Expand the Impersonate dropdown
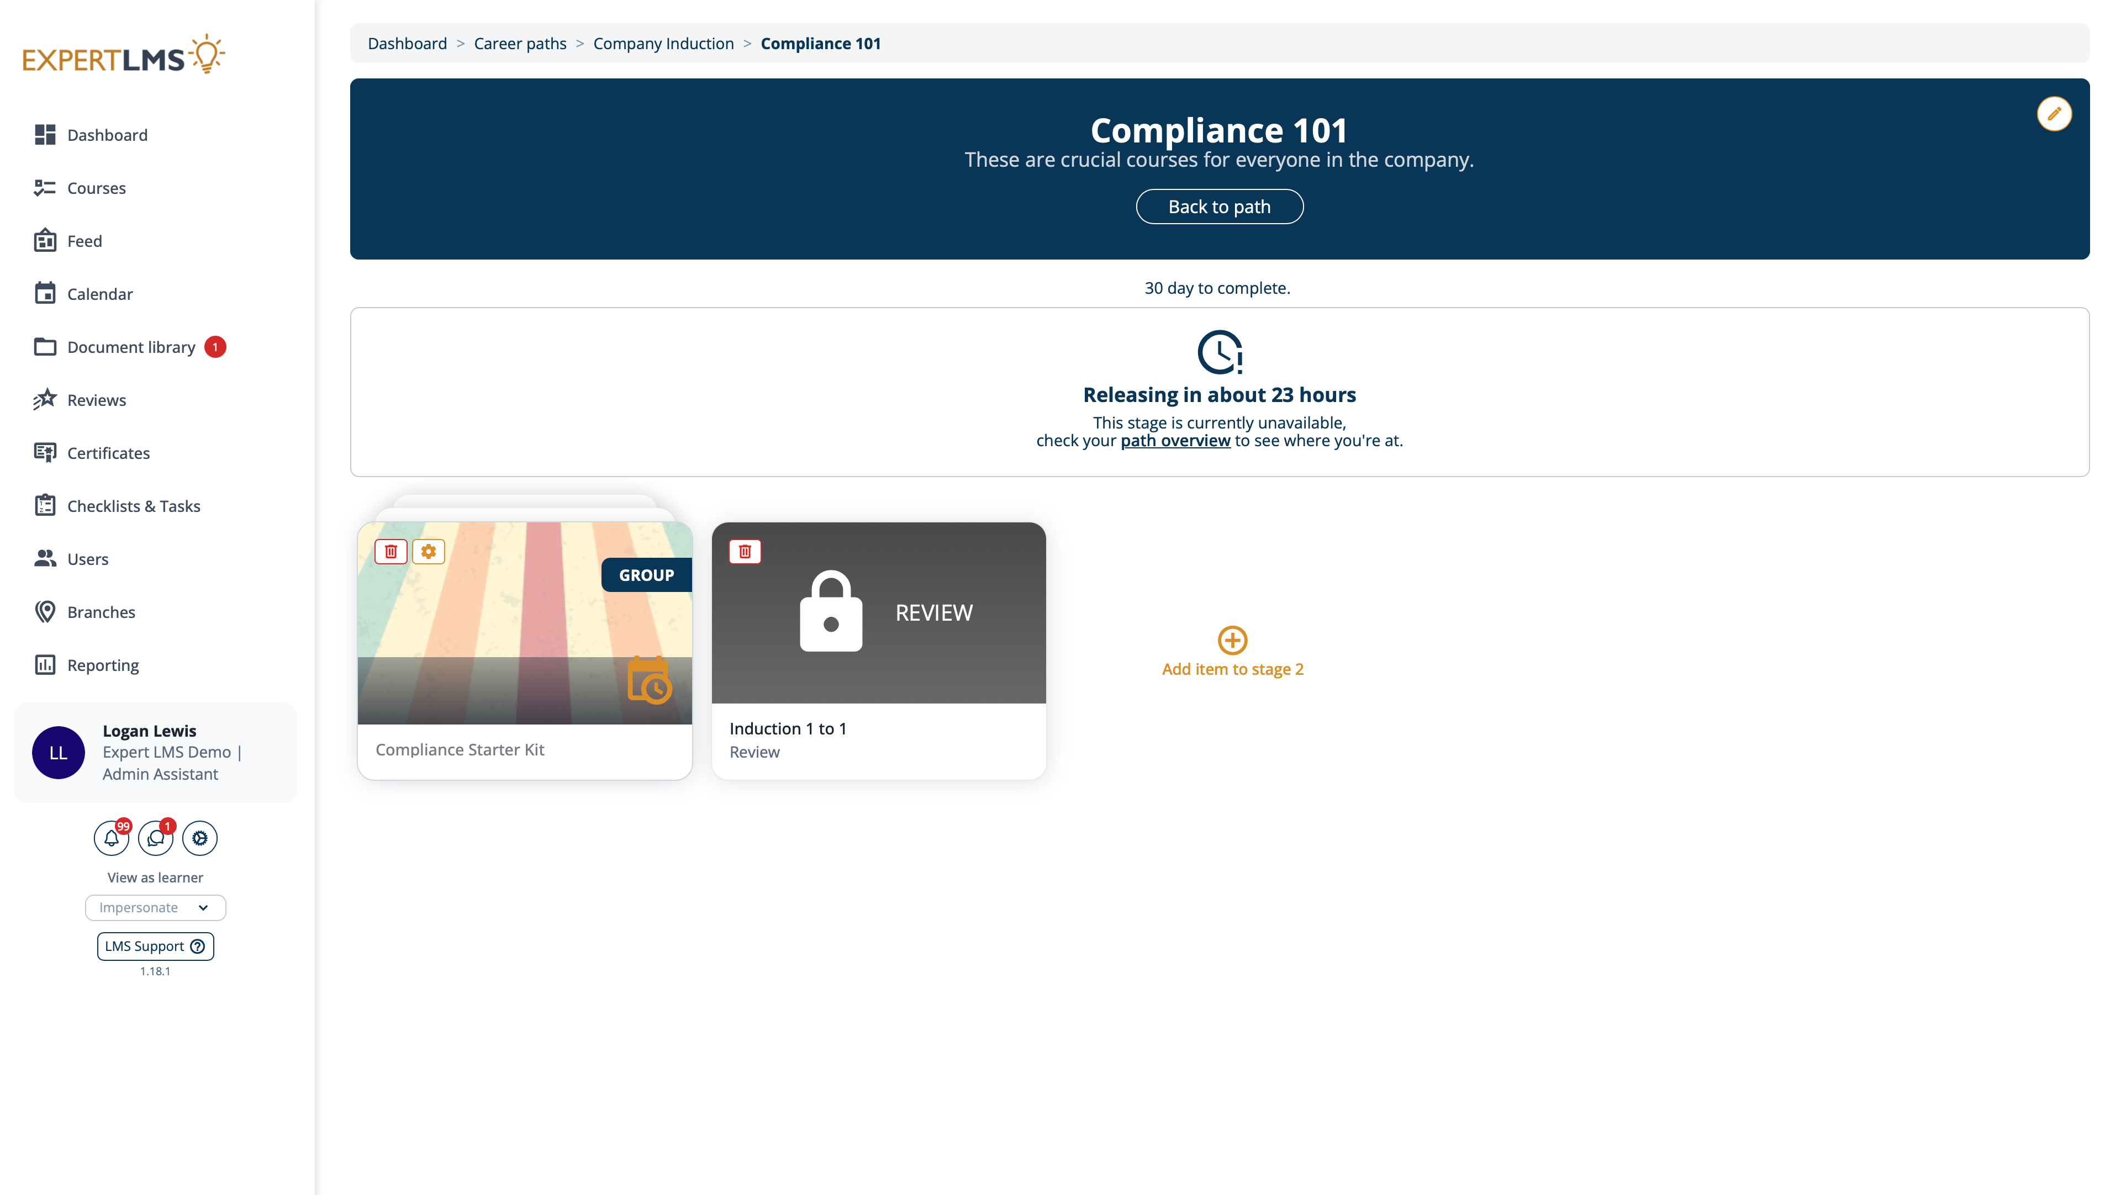The image size is (2121, 1195). coord(155,907)
